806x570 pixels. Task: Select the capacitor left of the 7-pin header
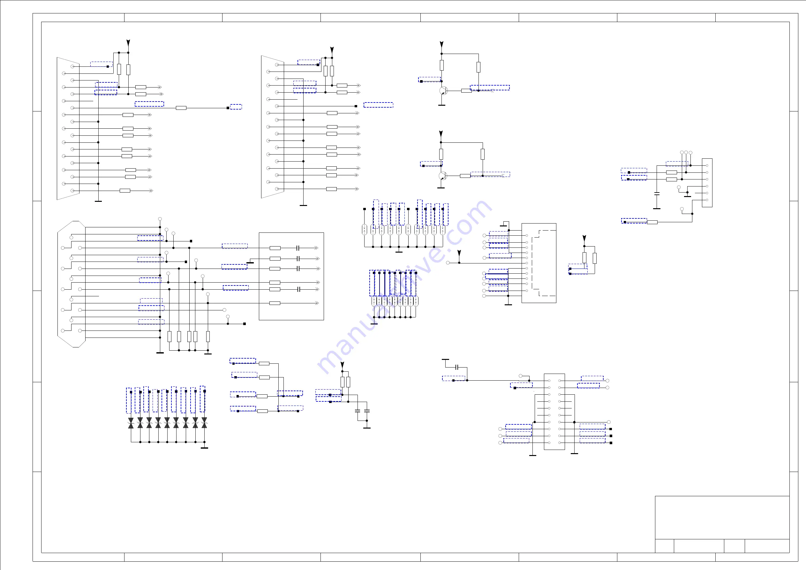click(657, 194)
